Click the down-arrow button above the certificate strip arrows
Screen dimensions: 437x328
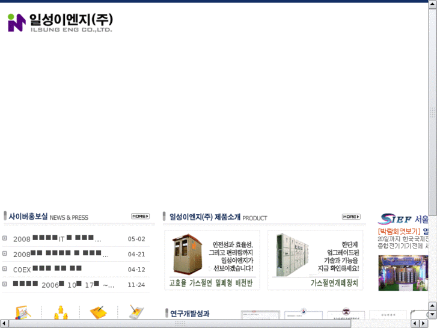pyautogui.click(x=432, y=315)
